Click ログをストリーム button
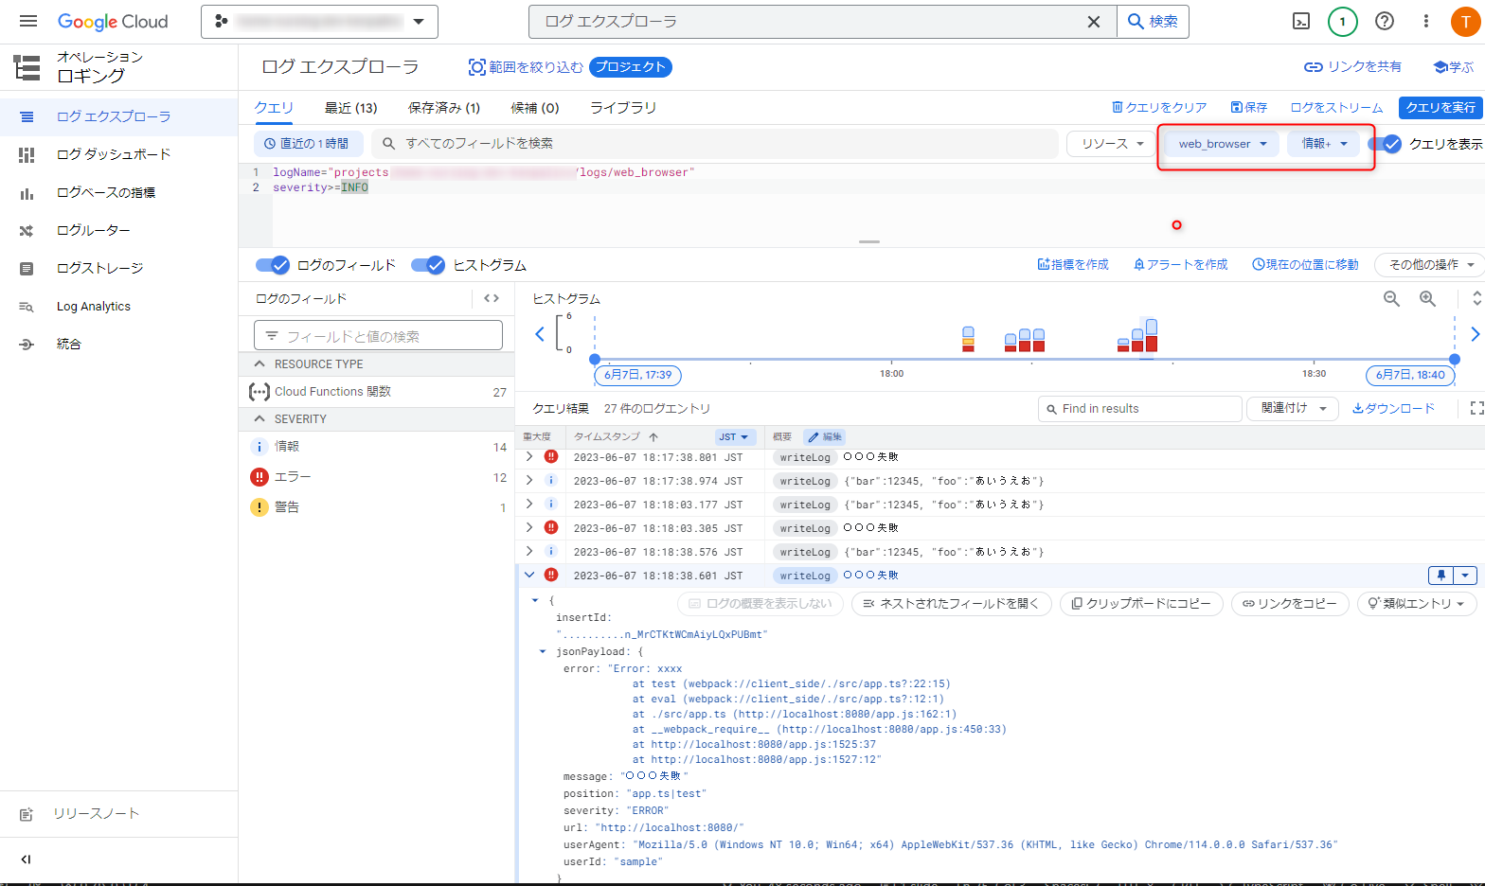 coord(1336,108)
